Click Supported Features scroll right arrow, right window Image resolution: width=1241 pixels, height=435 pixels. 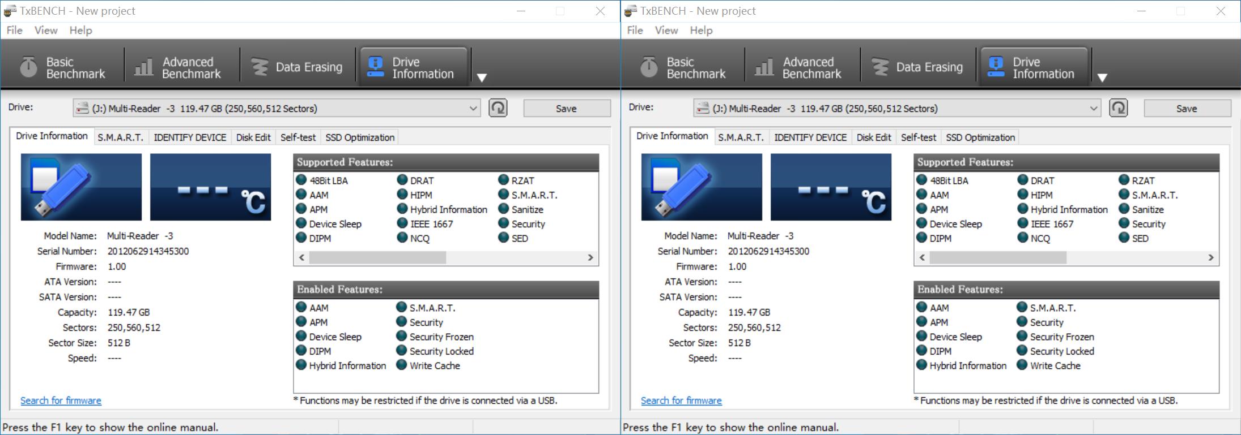1211,258
